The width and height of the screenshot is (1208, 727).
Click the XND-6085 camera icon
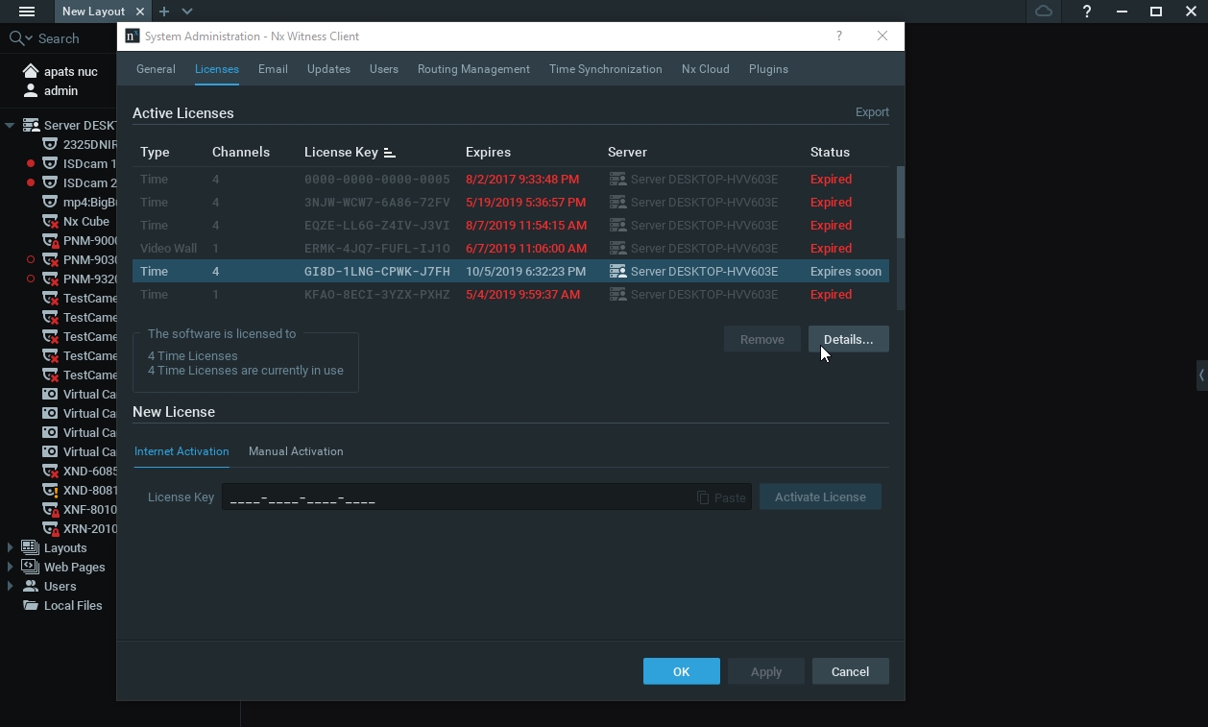pos(50,471)
